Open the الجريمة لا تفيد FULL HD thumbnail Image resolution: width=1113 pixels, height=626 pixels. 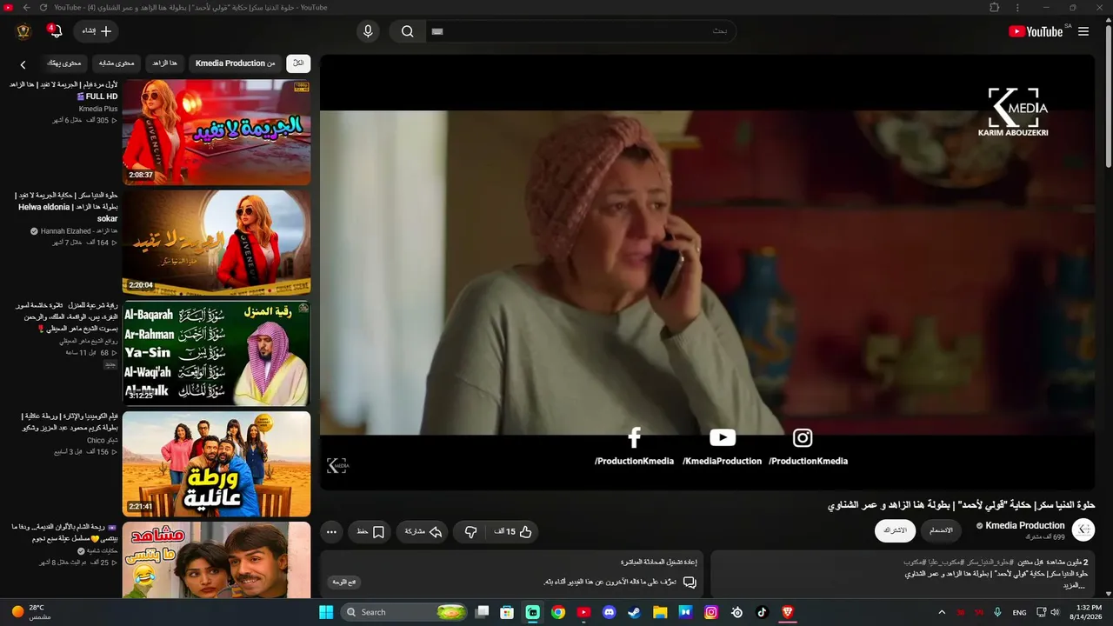click(x=217, y=132)
